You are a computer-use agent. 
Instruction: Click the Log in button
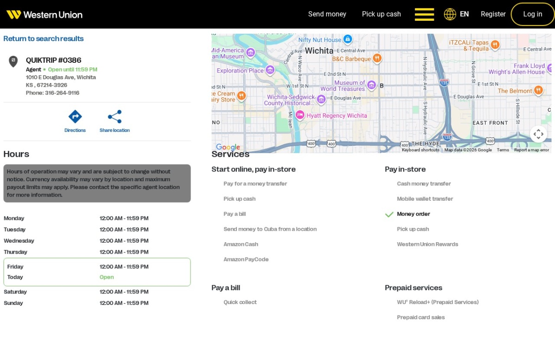pos(533,14)
